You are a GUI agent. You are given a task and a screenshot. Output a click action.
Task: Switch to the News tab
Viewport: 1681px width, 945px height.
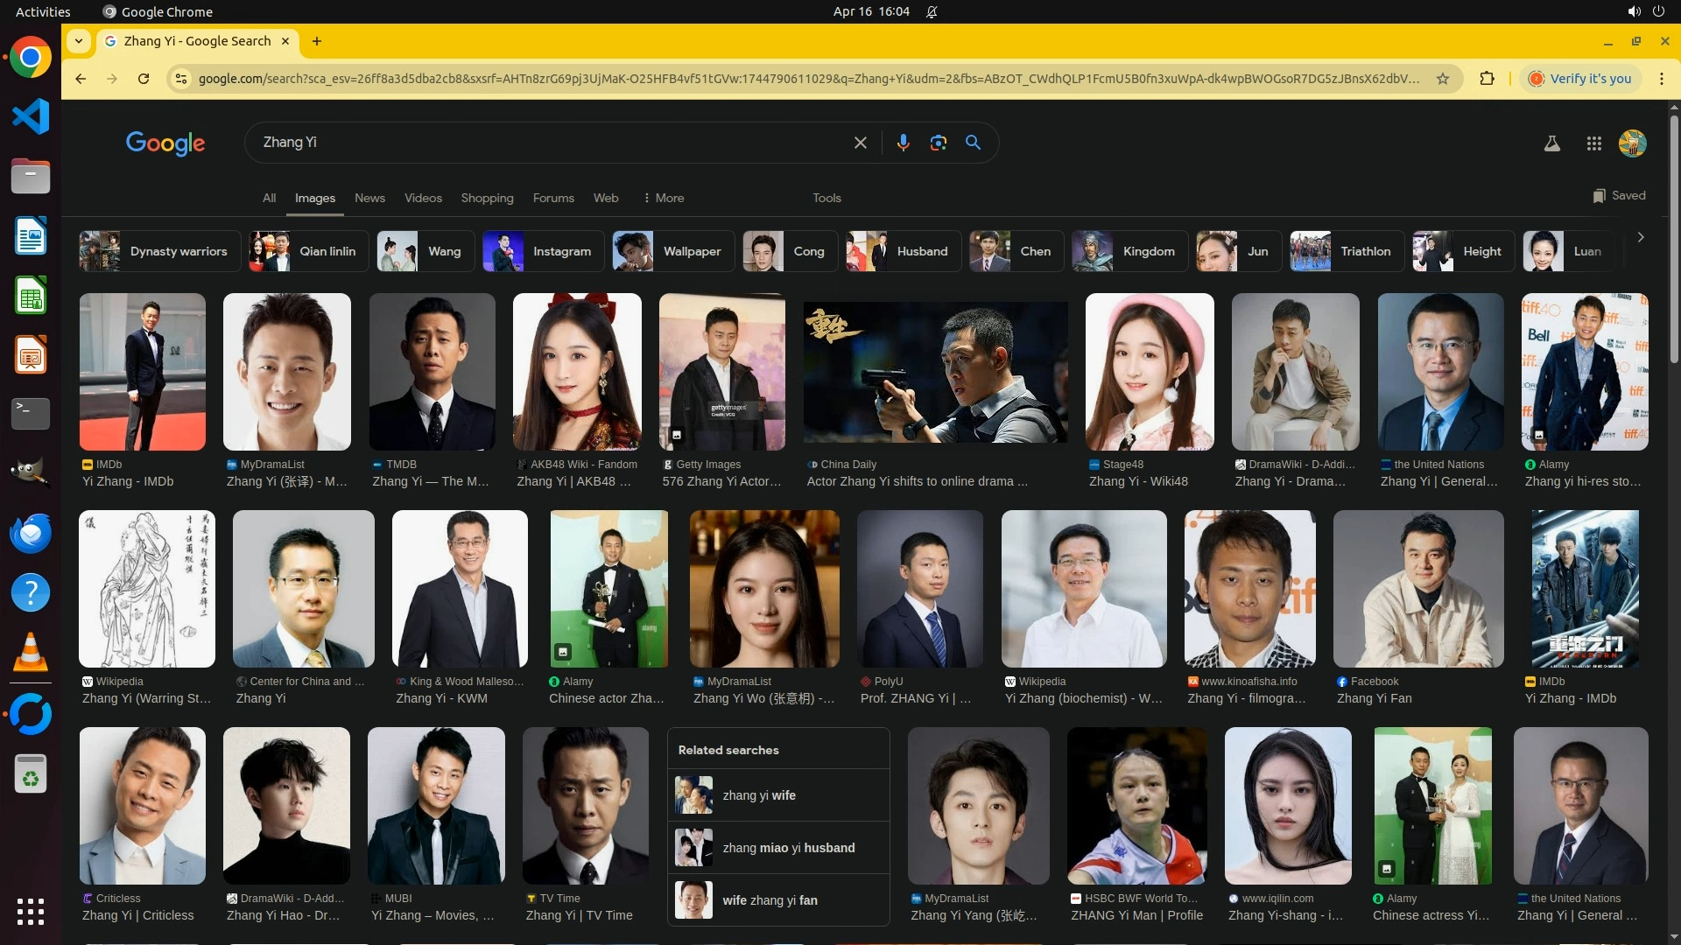[369, 198]
